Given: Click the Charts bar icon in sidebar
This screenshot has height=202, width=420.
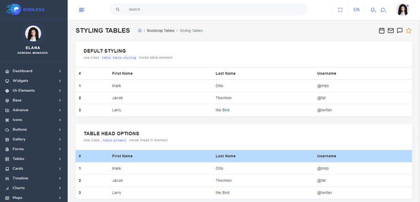Looking at the screenshot, I should click(x=7, y=188).
